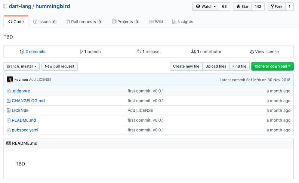Image resolution: width=299 pixels, height=183 pixels.
Task: Click the code brackets icon on Code tab
Action: (x=10, y=22)
